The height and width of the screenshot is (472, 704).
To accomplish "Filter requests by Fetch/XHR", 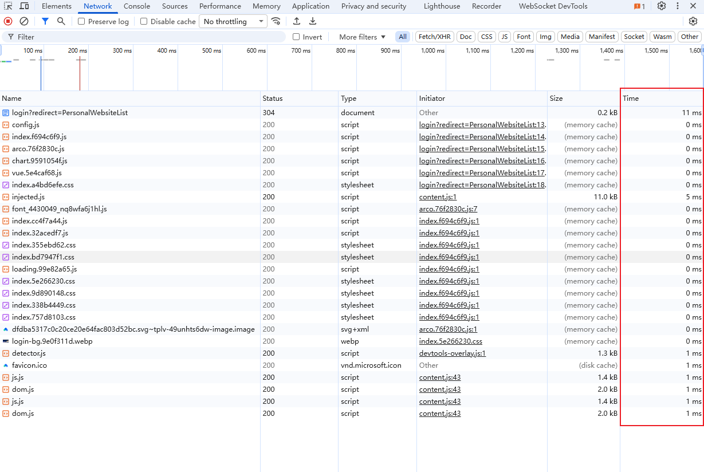I will [x=434, y=37].
